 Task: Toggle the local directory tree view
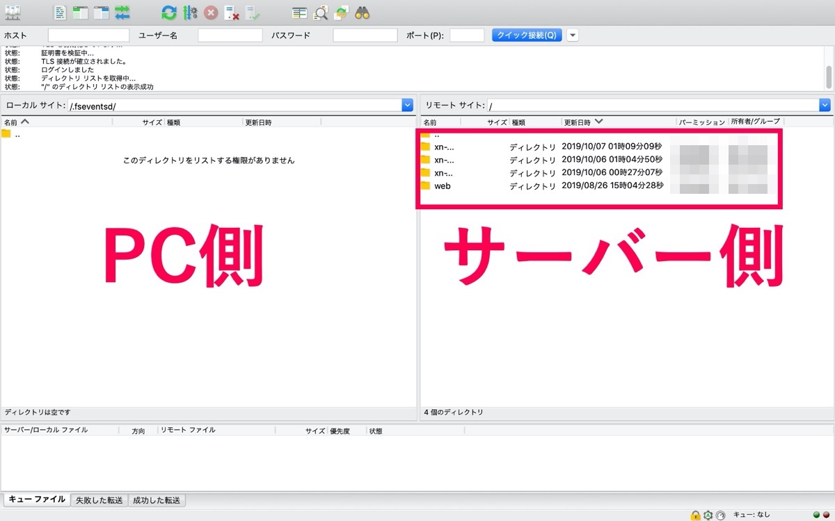click(81, 12)
